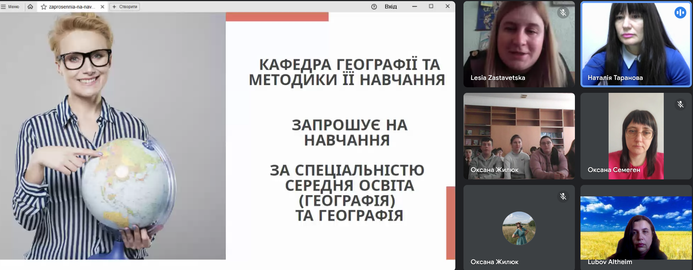The height and width of the screenshot is (270, 693).
Task: Open the Меню hamburger menu
Action: [10, 7]
